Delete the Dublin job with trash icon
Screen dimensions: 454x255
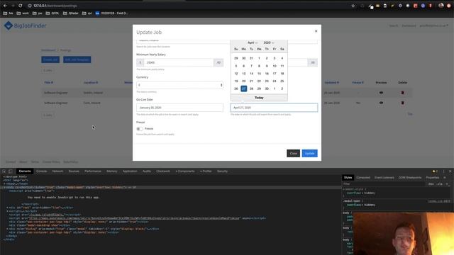coord(402,93)
